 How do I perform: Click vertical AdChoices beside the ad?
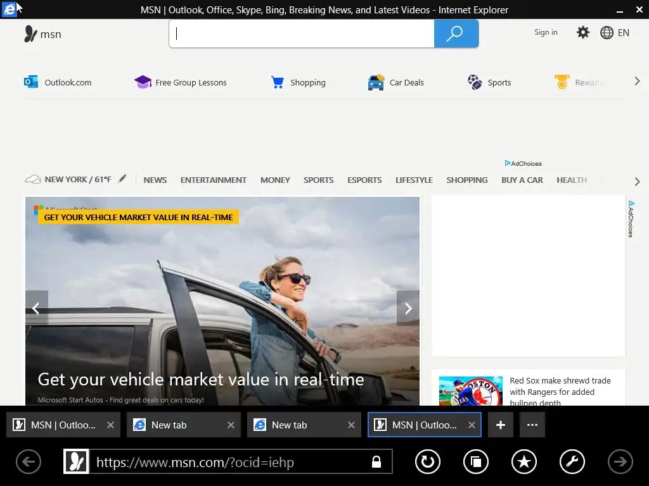click(631, 219)
